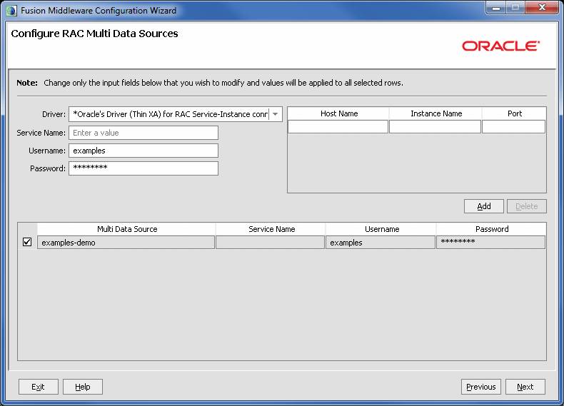The height and width of the screenshot is (406, 564).
Task: Click the examples cell in the Username column
Action: (381, 243)
